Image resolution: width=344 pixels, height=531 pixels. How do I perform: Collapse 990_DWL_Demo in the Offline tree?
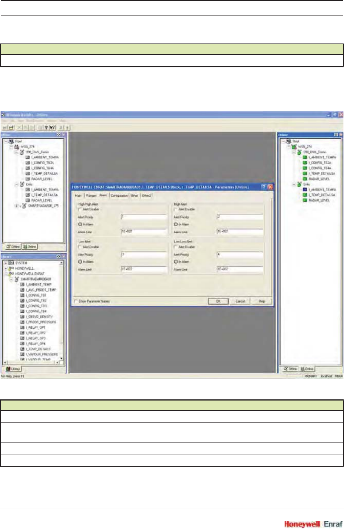pos(17,152)
